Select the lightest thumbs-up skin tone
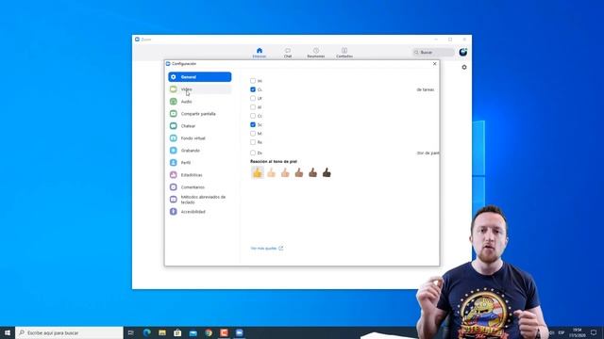 click(271, 173)
